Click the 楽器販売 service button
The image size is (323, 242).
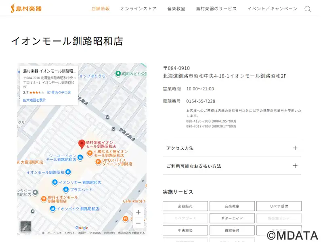pyautogui.click(x=185, y=206)
